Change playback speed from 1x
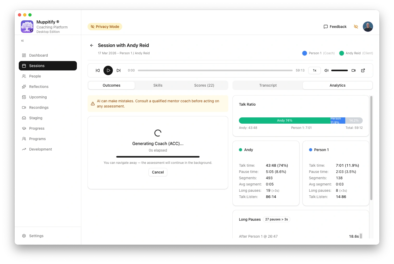Screen dimensions: 394x264 [x=315, y=70]
